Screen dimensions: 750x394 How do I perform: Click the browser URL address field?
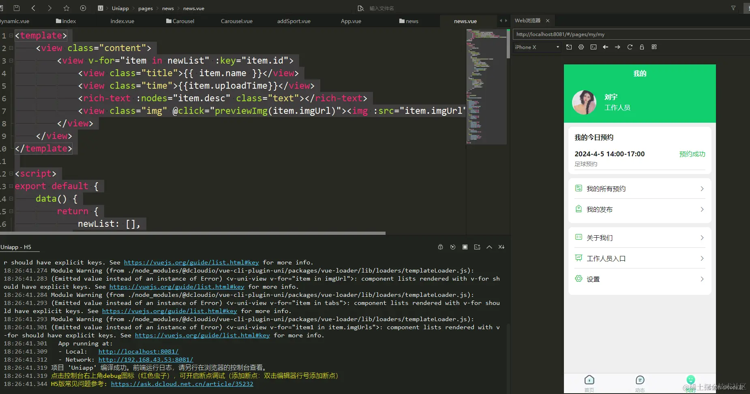(x=631, y=34)
